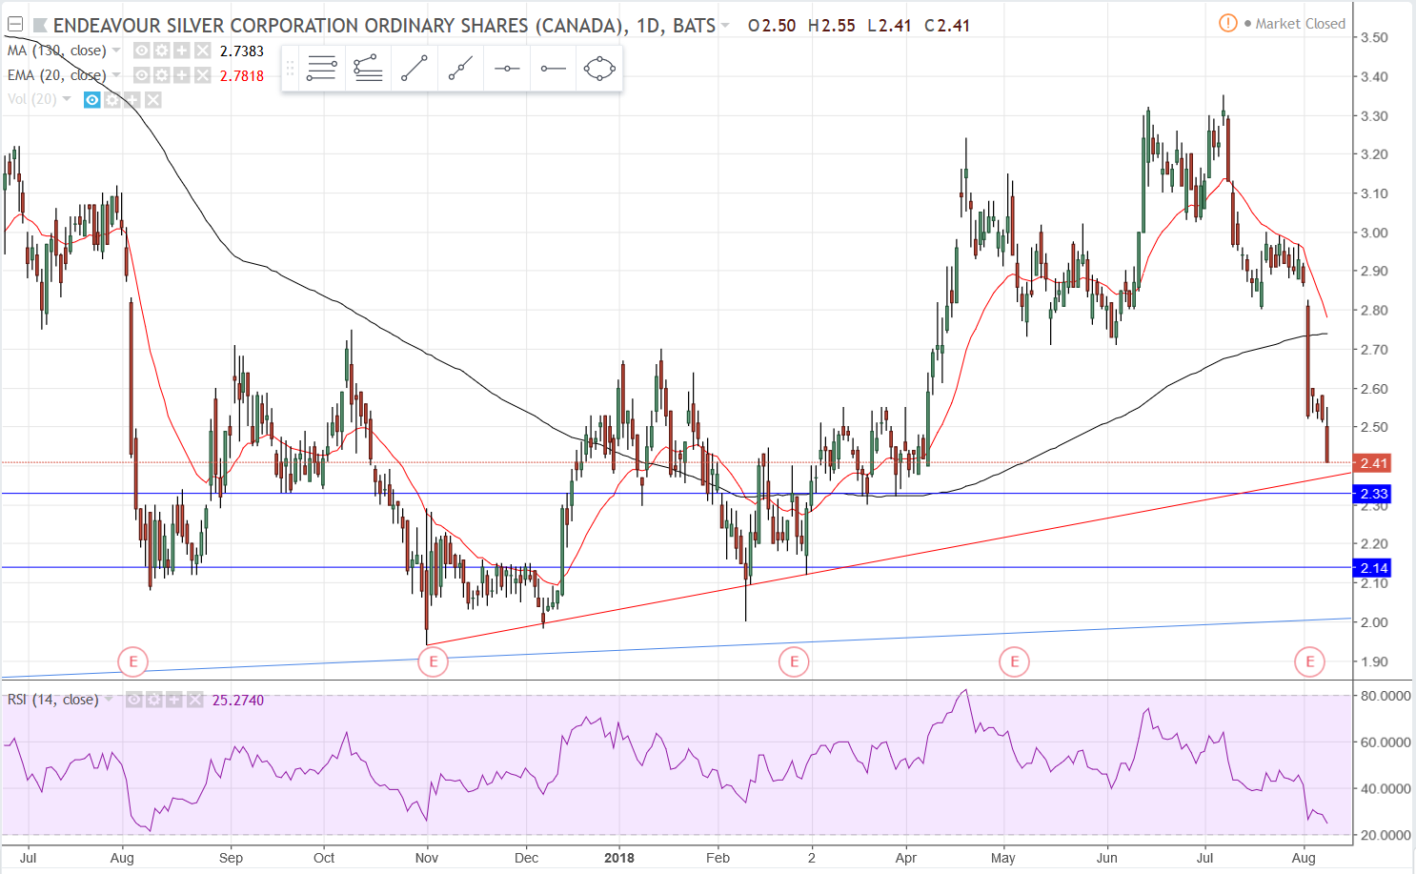Click the EMA value 2.7818
The height and width of the screenshot is (874, 1416).
point(242,76)
